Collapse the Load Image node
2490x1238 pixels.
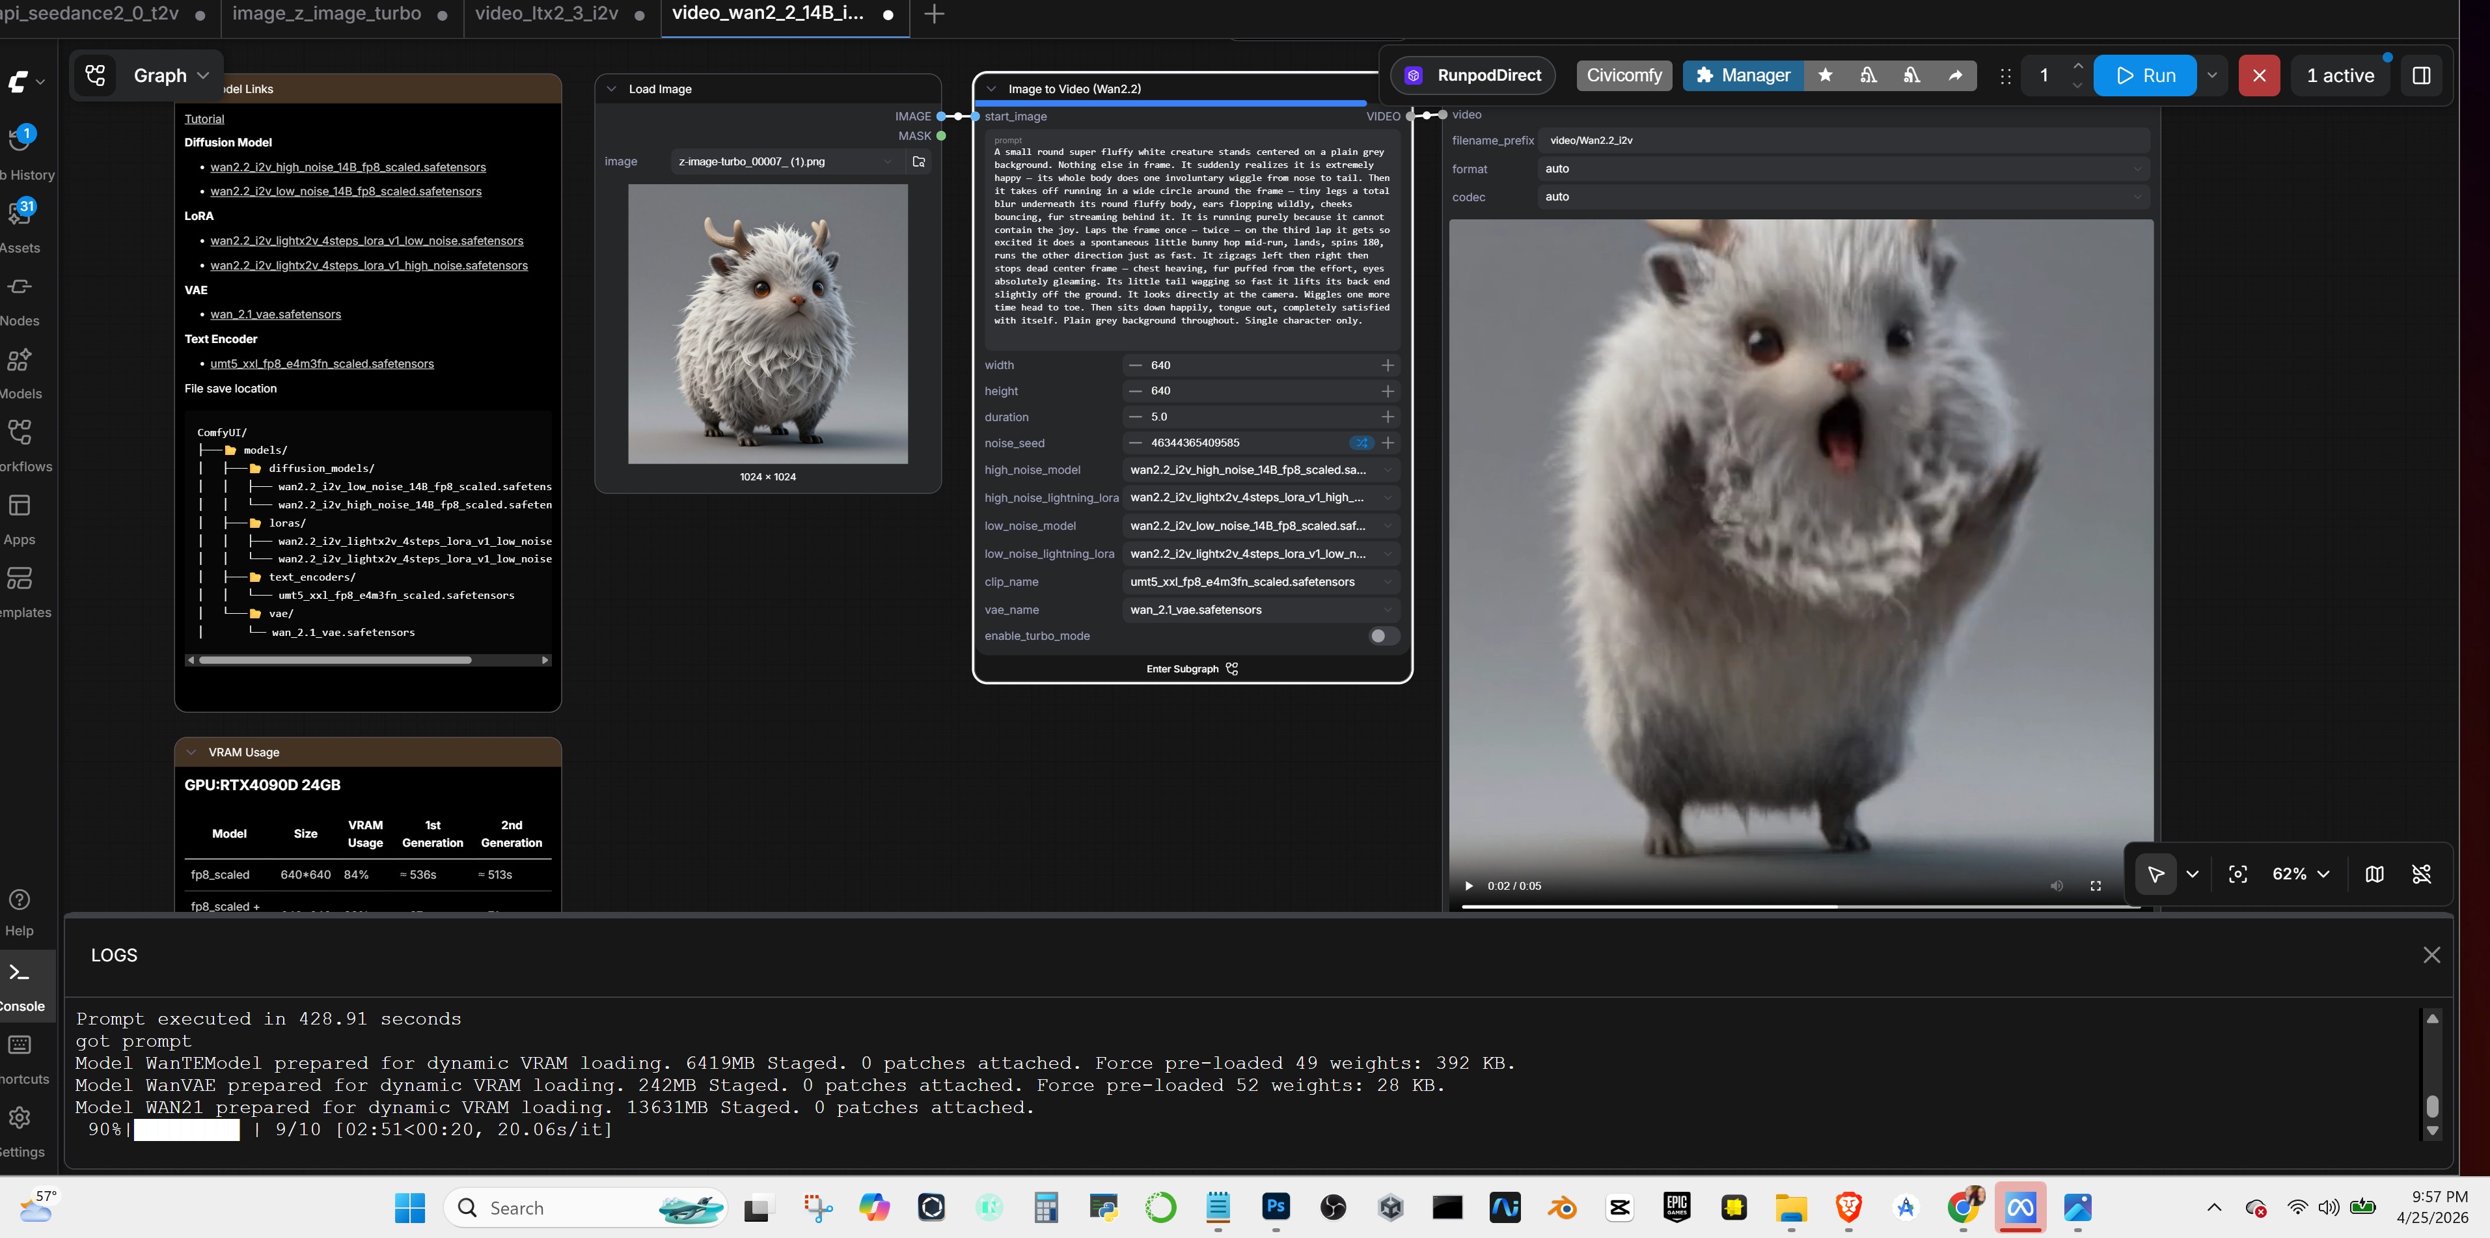(x=611, y=89)
